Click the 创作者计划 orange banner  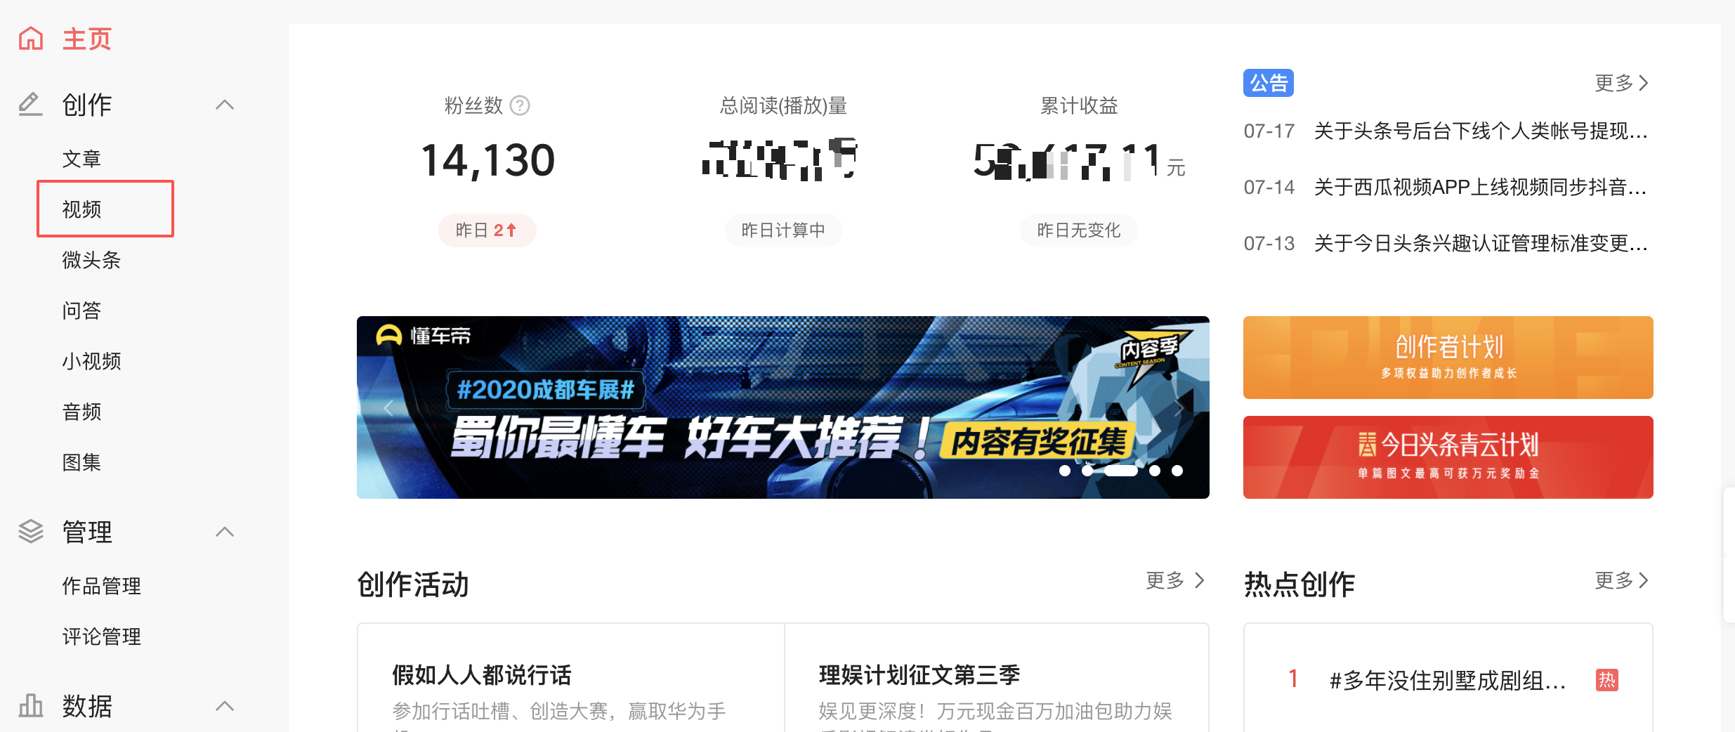(1448, 358)
